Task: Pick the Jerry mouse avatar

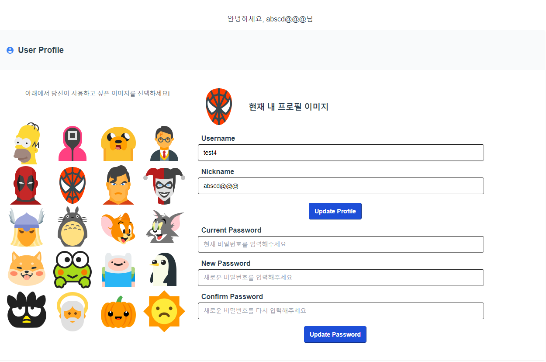Action: point(118,228)
